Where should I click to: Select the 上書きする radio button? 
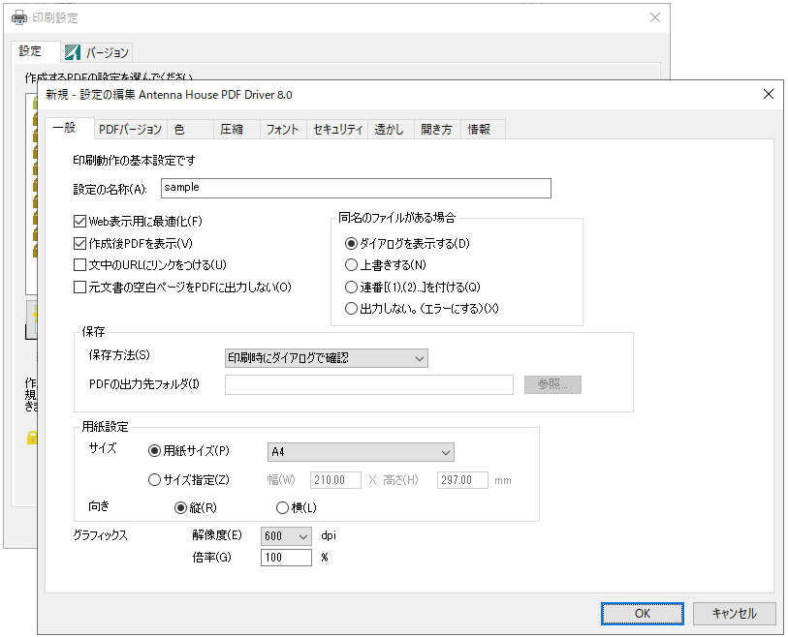click(x=349, y=263)
